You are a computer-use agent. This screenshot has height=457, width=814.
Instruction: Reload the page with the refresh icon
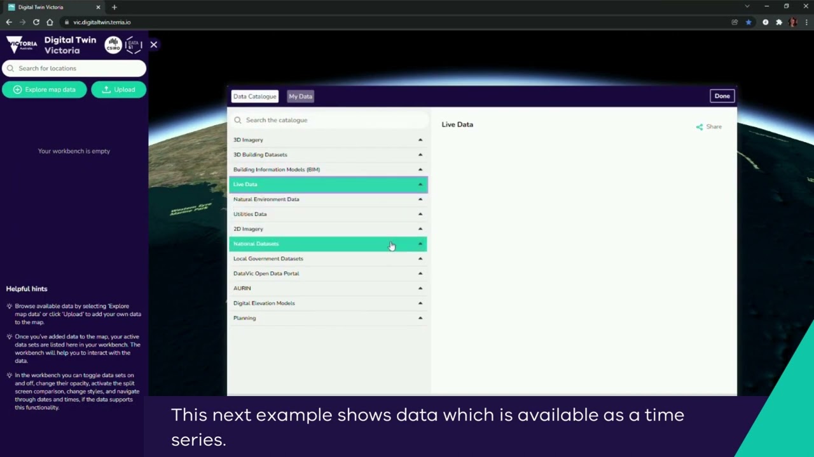pyautogui.click(x=36, y=22)
